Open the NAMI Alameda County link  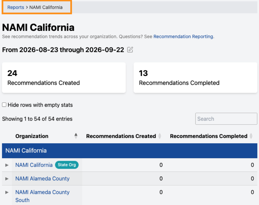point(42,178)
